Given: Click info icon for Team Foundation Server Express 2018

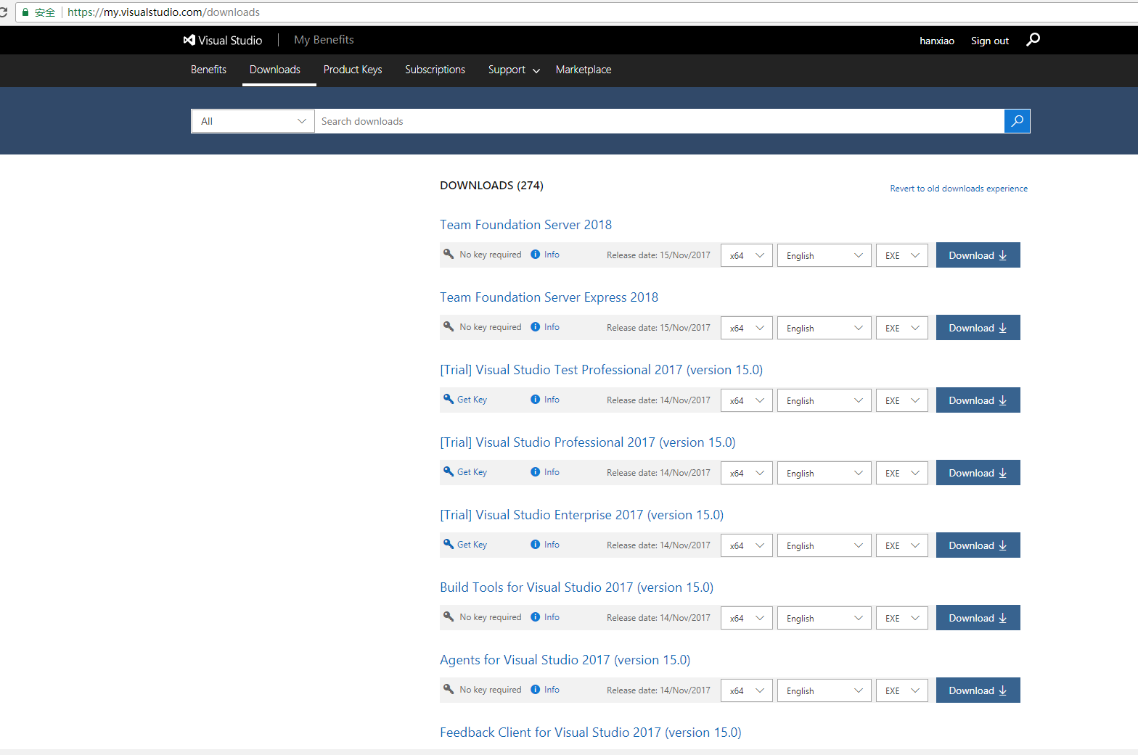Looking at the screenshot, I should pyautogui.click(x=535, y=327).
